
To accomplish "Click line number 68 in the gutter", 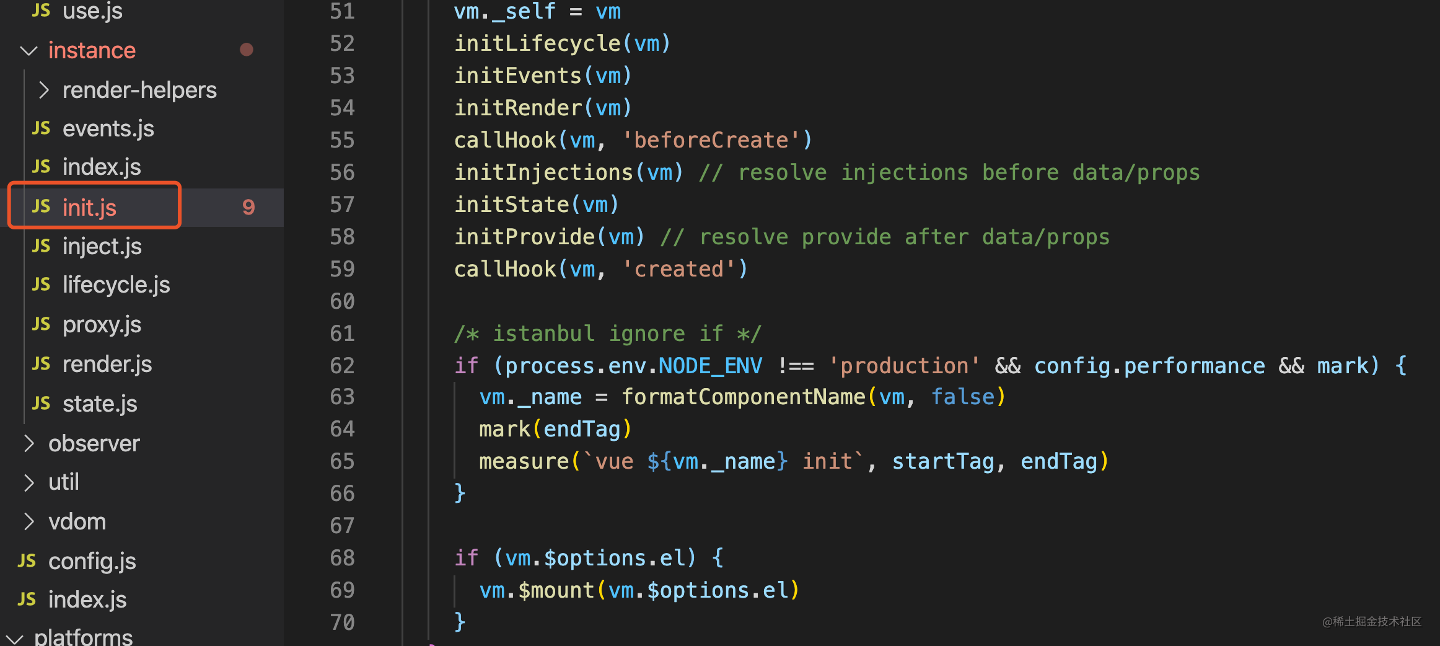I will (342, 558).
